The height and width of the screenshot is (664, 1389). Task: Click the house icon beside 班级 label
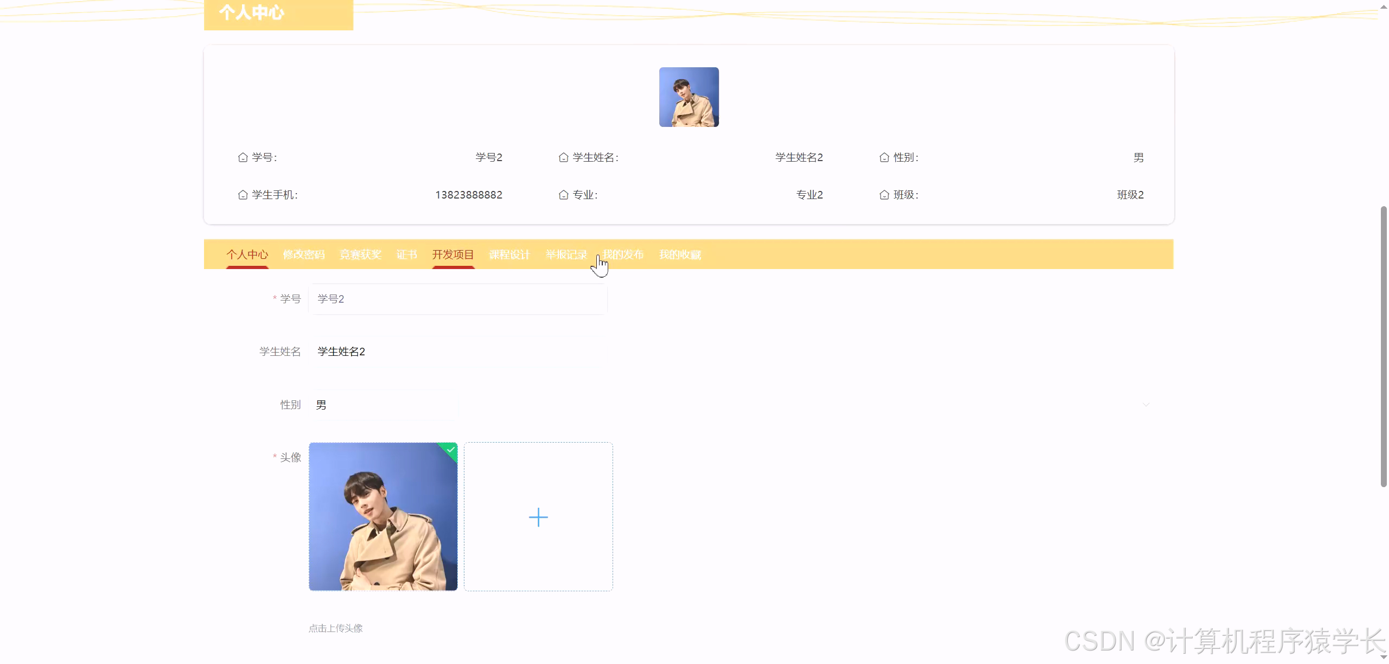point(883,195)
